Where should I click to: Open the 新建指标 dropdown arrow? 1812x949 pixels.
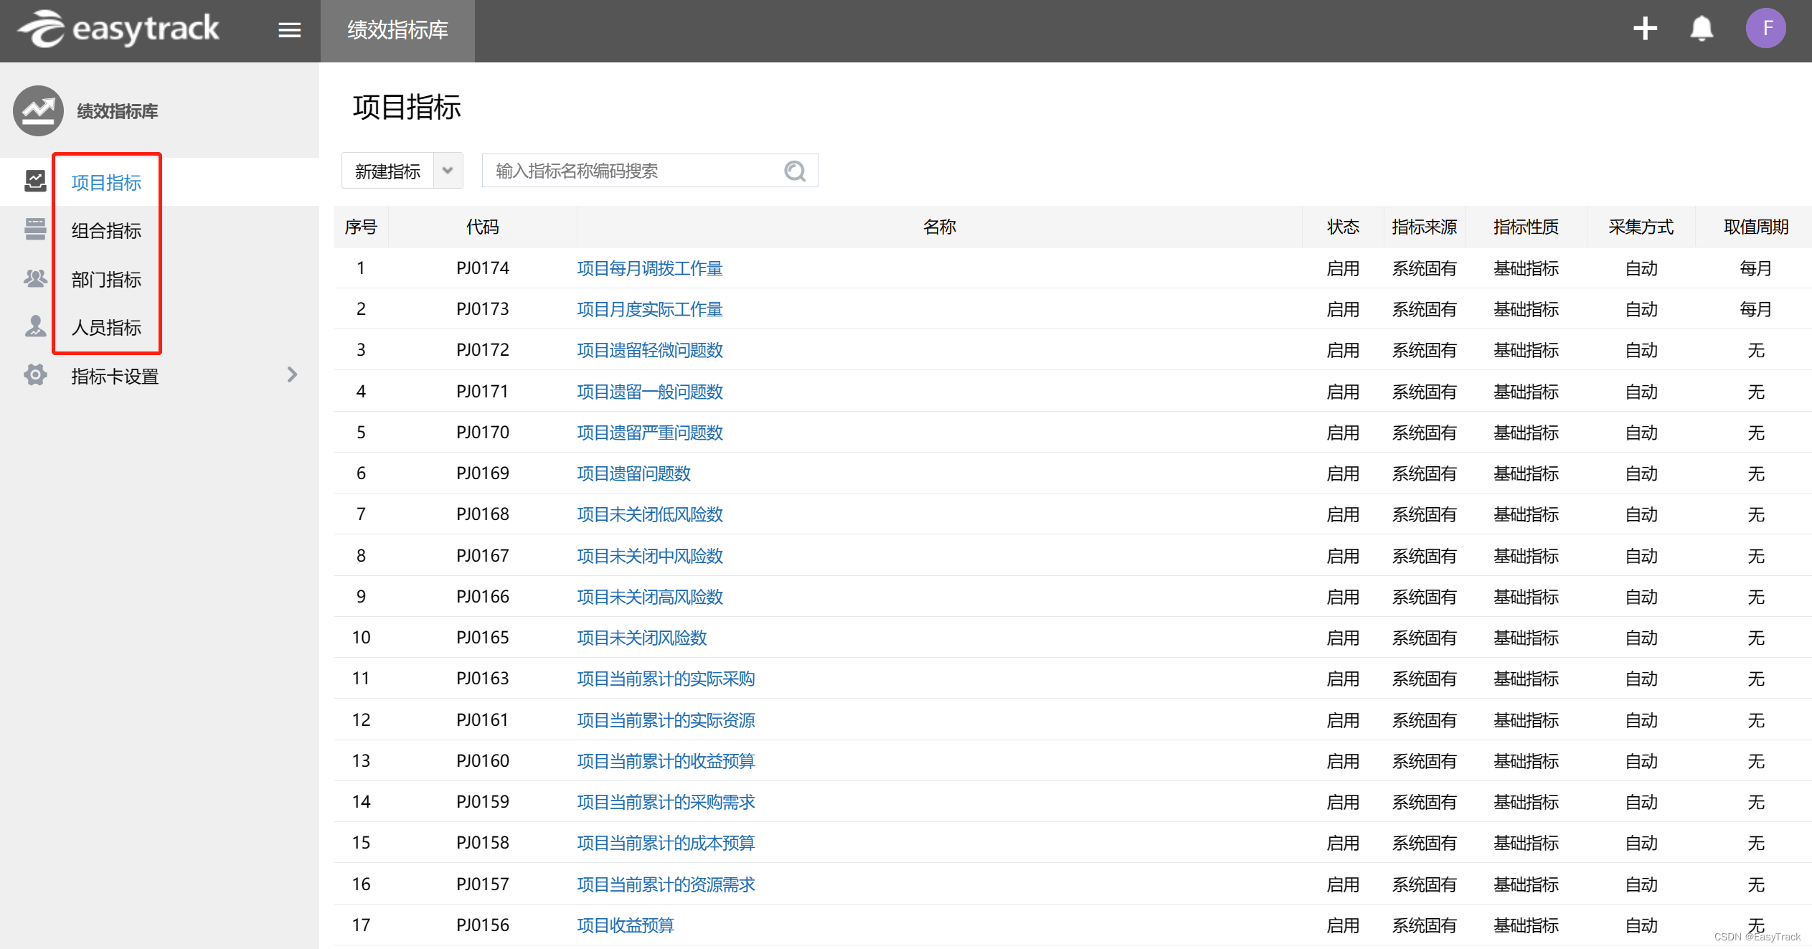point(448,171)
